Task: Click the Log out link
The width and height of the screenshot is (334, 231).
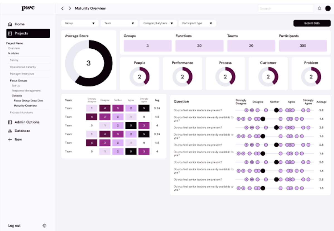Action: (x=14, y=226)
